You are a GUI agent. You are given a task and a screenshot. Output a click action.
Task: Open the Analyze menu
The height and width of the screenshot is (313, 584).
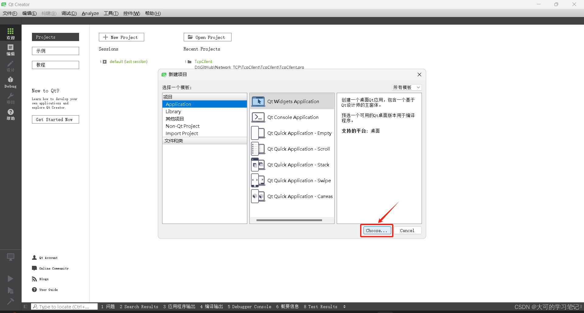pos(90,13)
